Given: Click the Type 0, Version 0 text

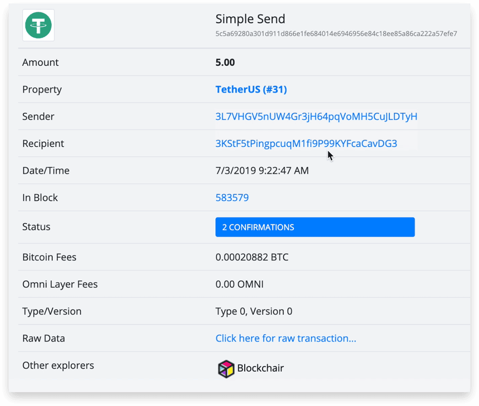Looking at the screenshot, I should pyautogui.click(x=253, y=311).
